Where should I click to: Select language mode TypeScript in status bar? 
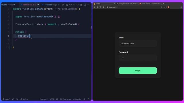pyautogui.click(x=66, y=99)
